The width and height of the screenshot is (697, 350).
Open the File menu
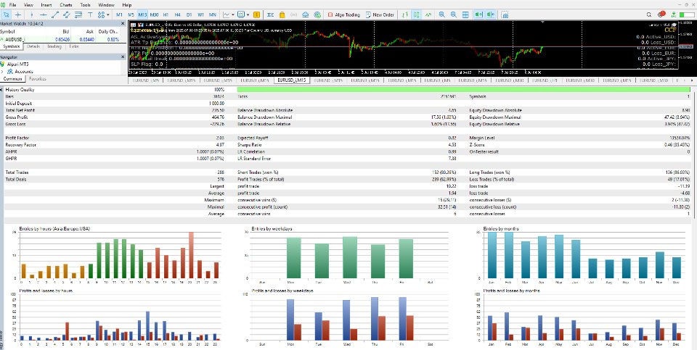pos(12,5)
